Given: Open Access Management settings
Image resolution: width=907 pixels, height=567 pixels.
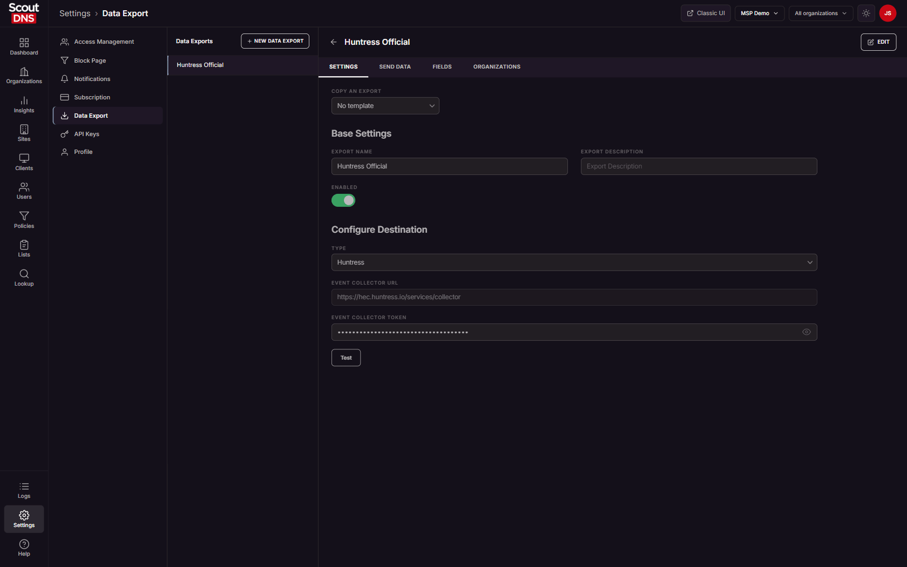Looking at the screenshot, I should pyautogui.click(x=108, y=42).
